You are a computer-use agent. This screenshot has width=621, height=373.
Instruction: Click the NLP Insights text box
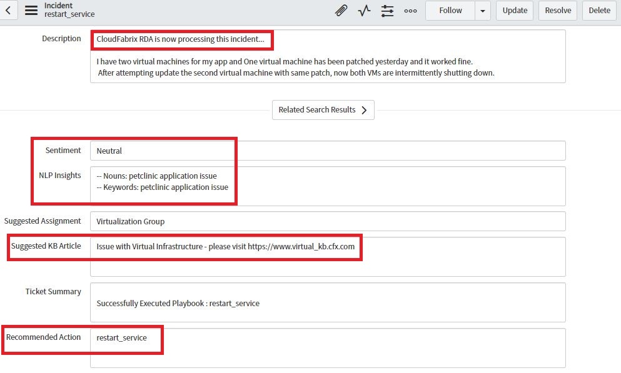point(328,186)
